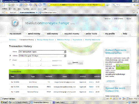Click the new page toolbar icon
The height and width of the screenshot is (104, 139).
point(3,5)
